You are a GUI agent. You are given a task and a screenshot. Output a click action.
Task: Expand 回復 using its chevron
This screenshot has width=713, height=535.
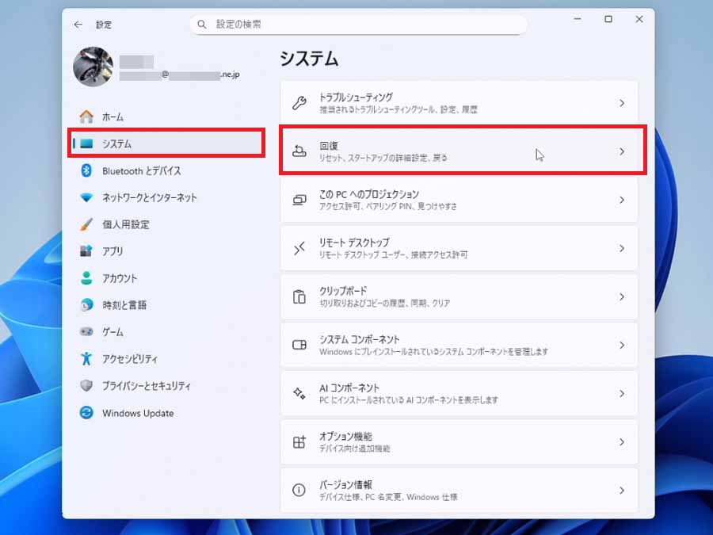pyautogui.click(x=622, y=151)
